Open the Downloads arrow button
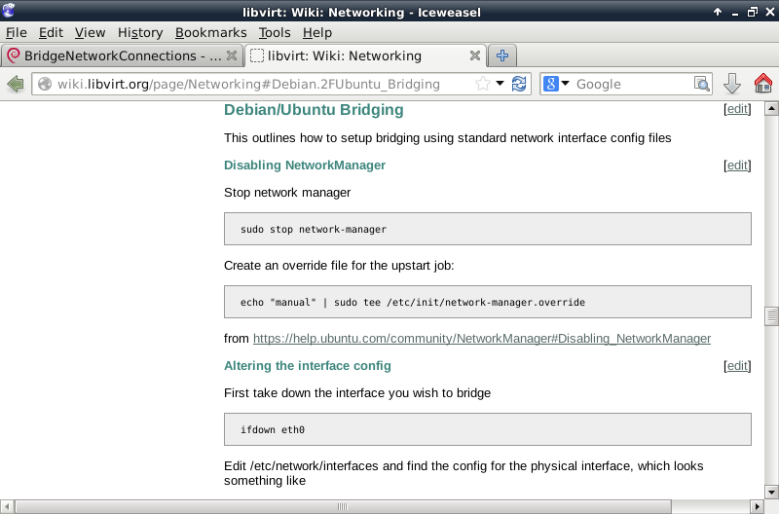This screenshot has width=779, height=514. pos(732,84)
